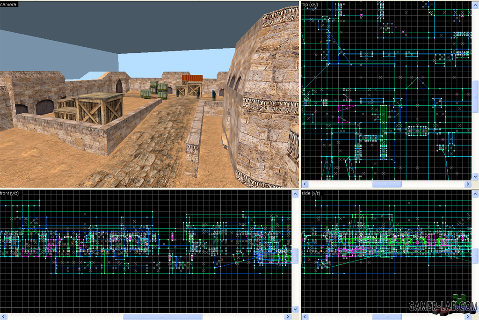Click front view horizontal scrollbar thumb
Viewport: 479px width, 320px height.
(162, 317)
